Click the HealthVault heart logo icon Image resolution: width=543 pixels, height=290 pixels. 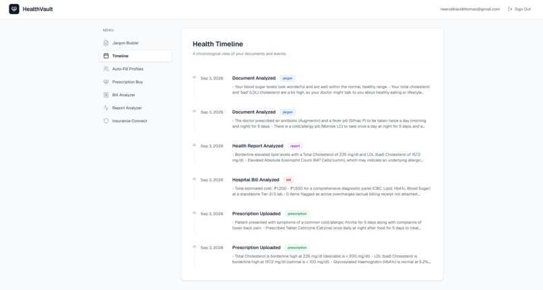(x=14, y=9)
